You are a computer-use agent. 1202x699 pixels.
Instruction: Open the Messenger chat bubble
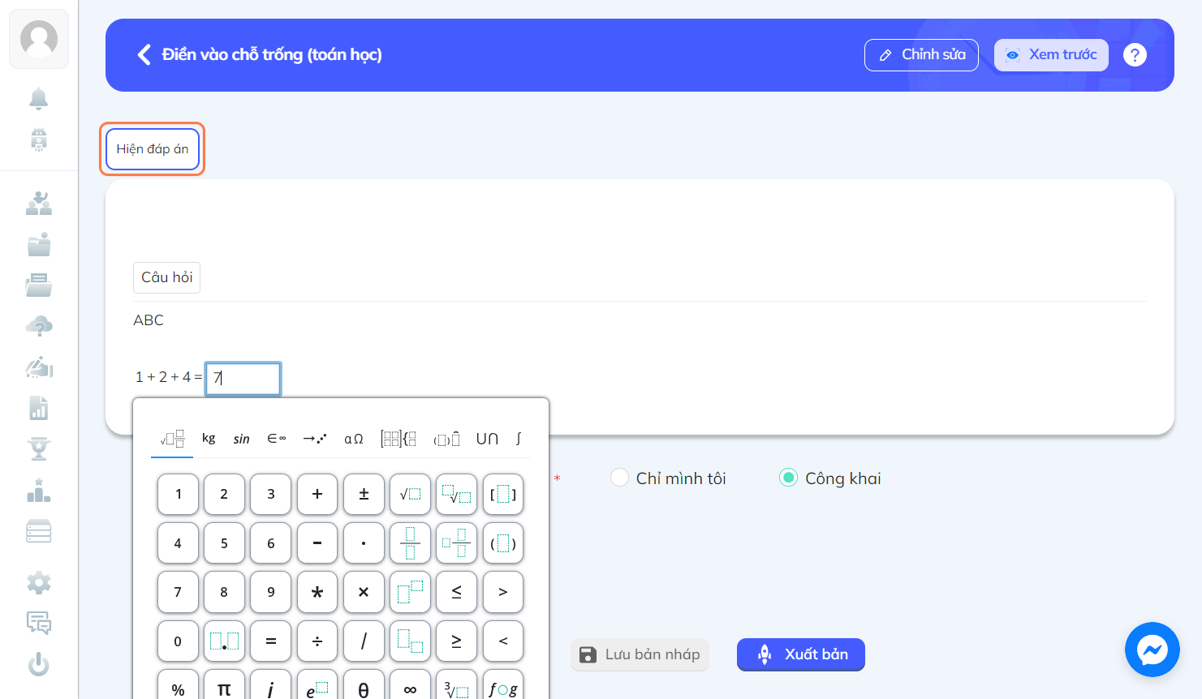[1152, 650]
